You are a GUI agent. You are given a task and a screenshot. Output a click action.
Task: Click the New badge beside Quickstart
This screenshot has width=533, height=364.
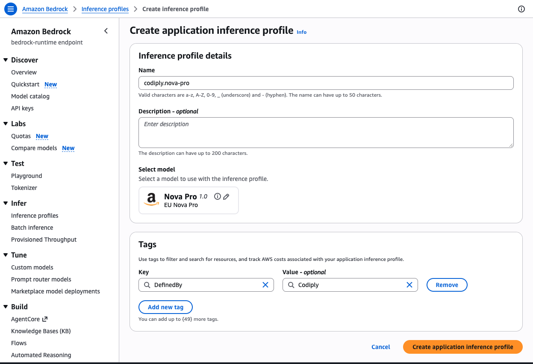51,84
